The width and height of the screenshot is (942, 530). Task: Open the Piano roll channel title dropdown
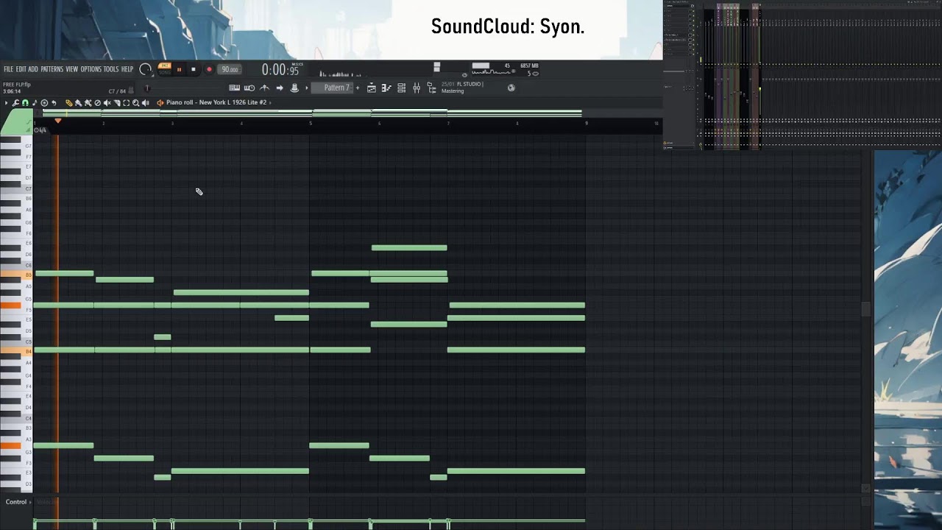pyautogui.click(x=216, y=102)
